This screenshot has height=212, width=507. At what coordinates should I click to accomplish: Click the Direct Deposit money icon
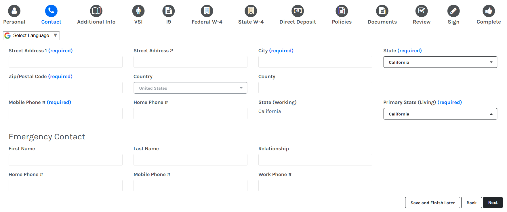tap(298, 11)
